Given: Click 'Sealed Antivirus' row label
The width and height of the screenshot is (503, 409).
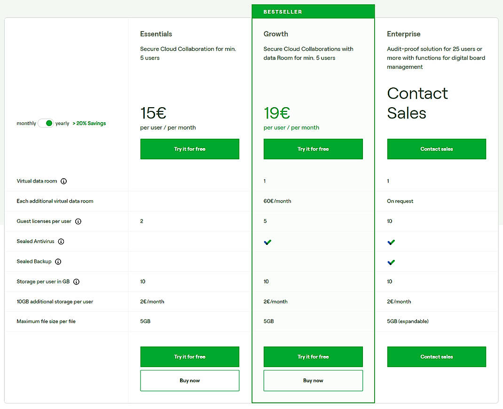Looking at the screenshot, I should (x=36, y=242).
